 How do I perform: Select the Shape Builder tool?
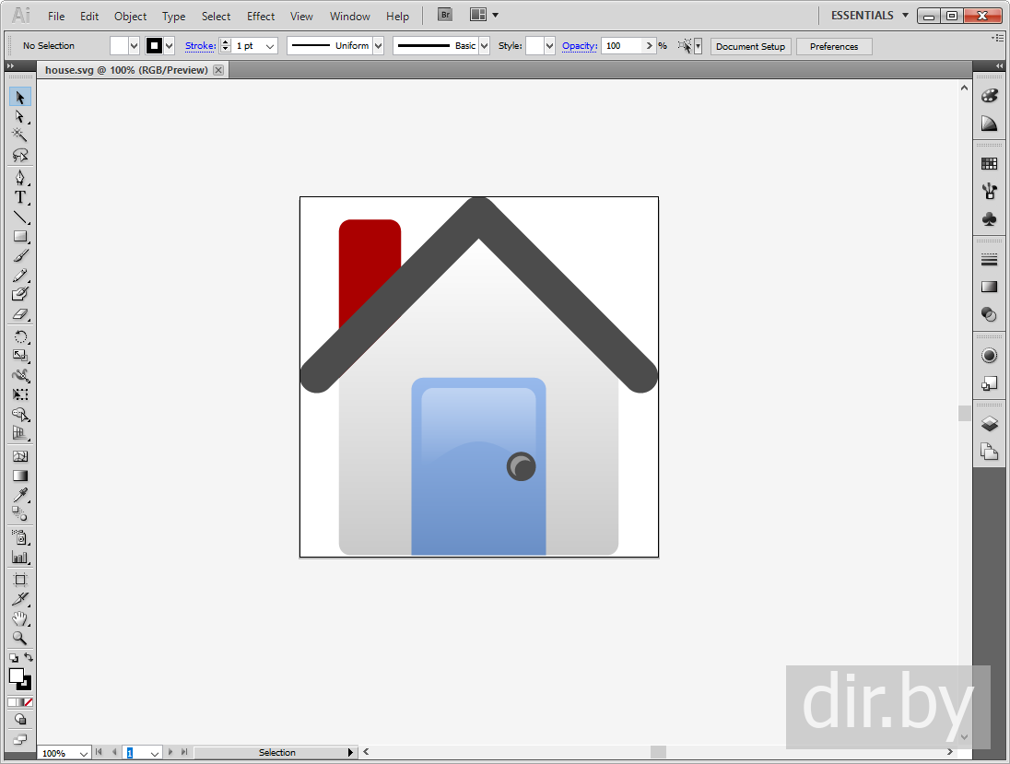click(x=20, y=414)
